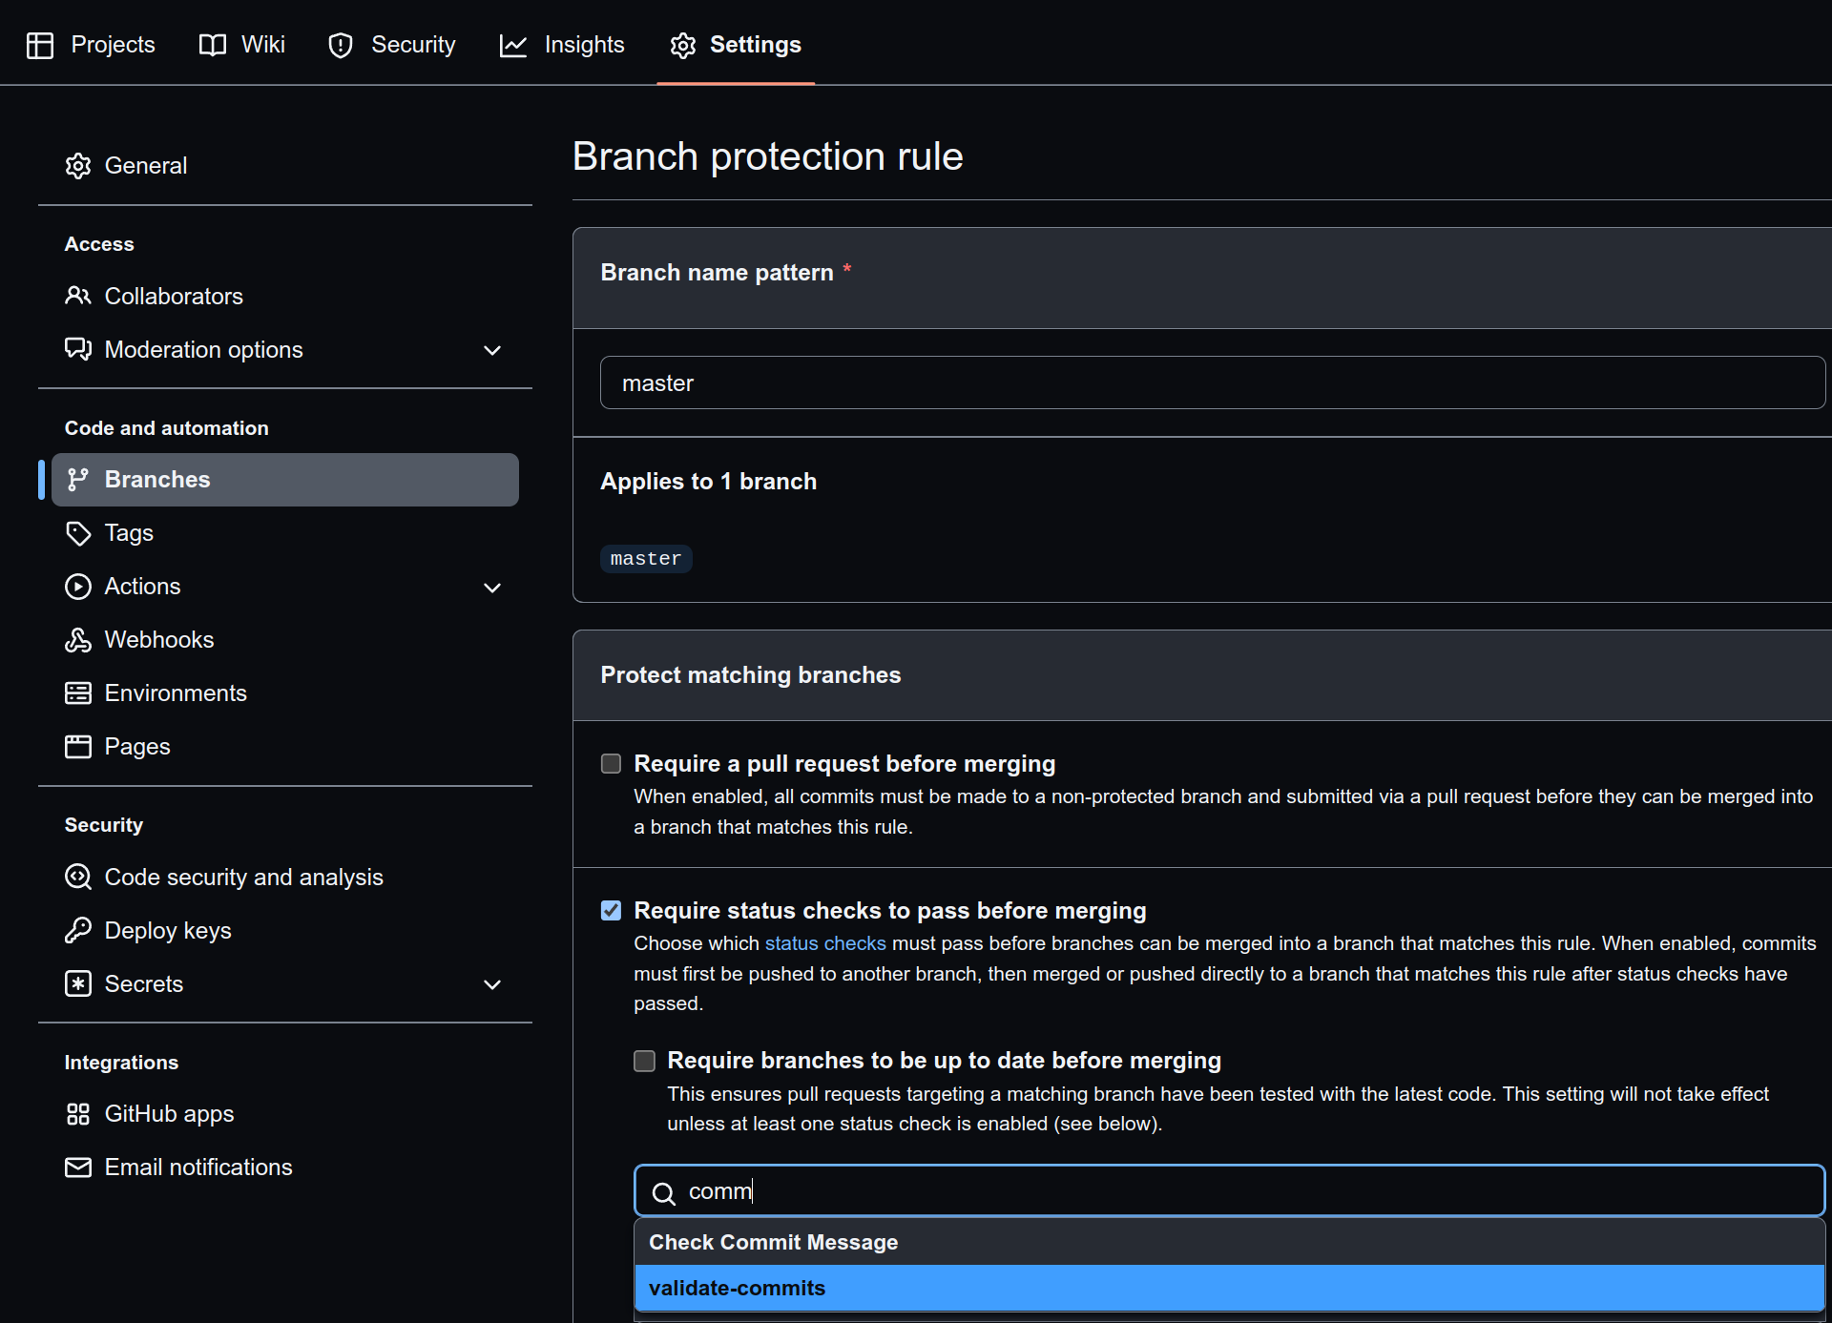The height and width of the screenshot is (1323, 1832).
Task: Click the Tags label icon
Action: pyautogui.click(x=78, y=533)
